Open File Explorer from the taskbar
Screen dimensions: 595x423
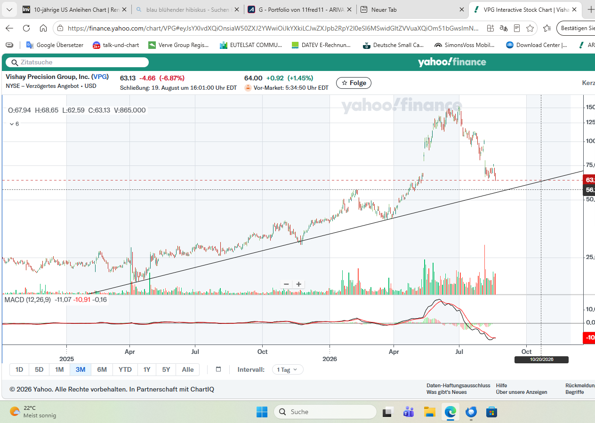tap(429, 412)
